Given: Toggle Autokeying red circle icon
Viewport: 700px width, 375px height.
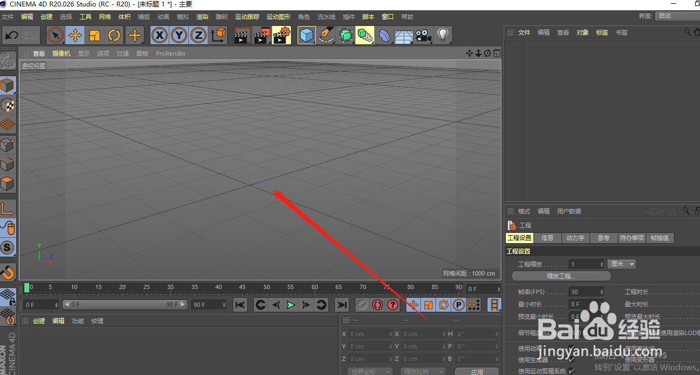Looking at the screenshot, I should 378,305.
